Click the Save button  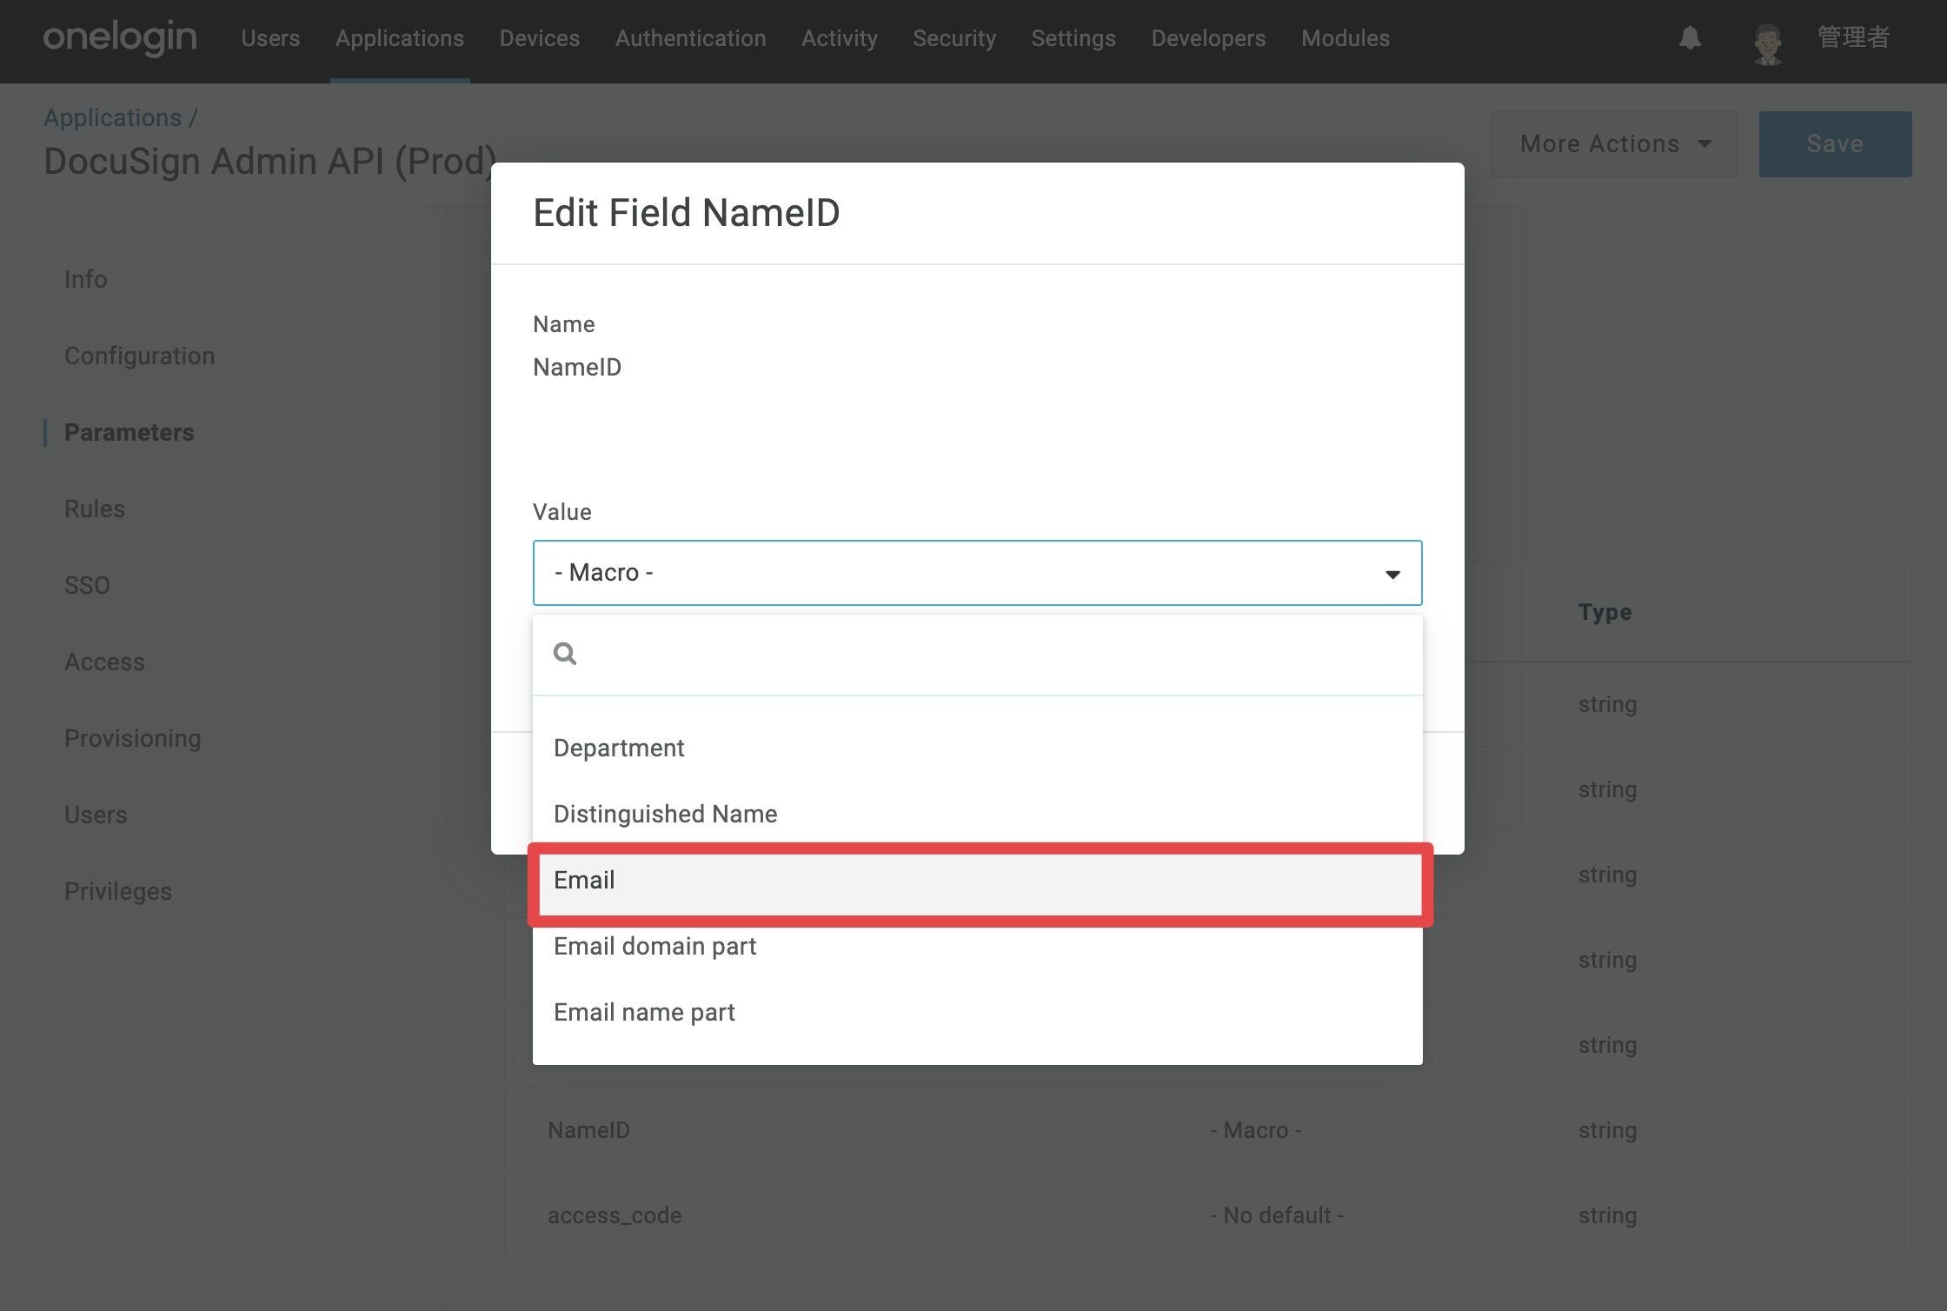[1835, 144]
